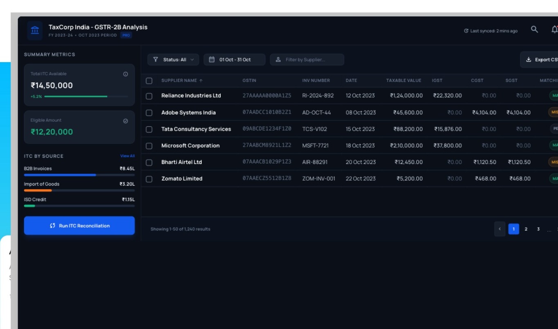The height and width of the screenshot is (329, 558).
Task: Sort by GSTIN column header
Action: (249, 81)
